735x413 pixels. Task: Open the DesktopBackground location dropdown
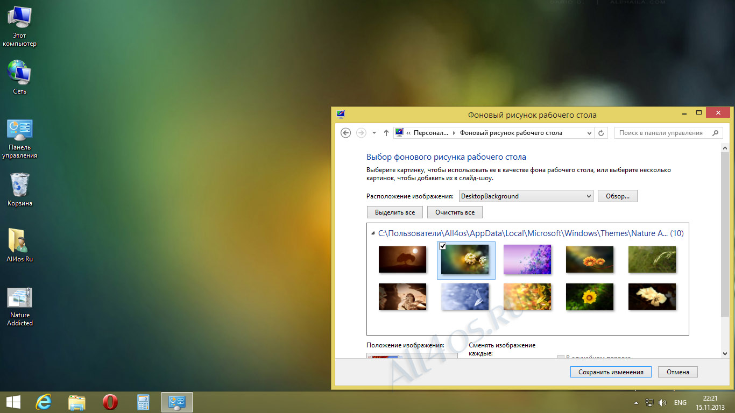coord(526,196)
